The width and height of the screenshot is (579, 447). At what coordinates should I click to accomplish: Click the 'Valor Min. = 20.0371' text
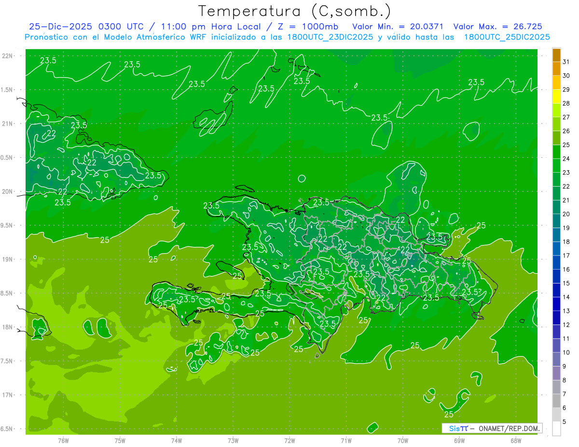click(398, 27)
